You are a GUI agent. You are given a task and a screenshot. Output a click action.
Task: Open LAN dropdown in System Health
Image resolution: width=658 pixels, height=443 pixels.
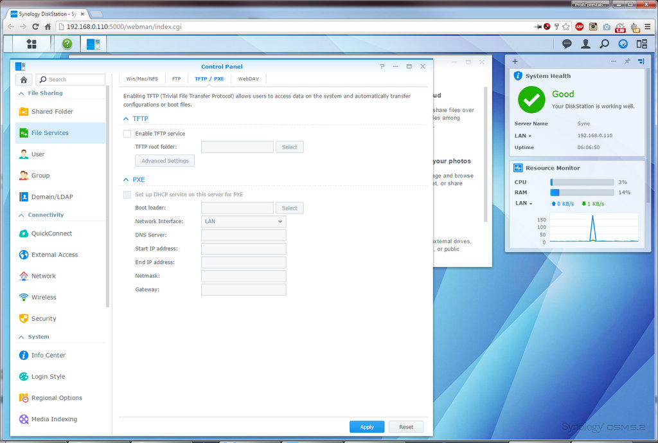[523, 136]
